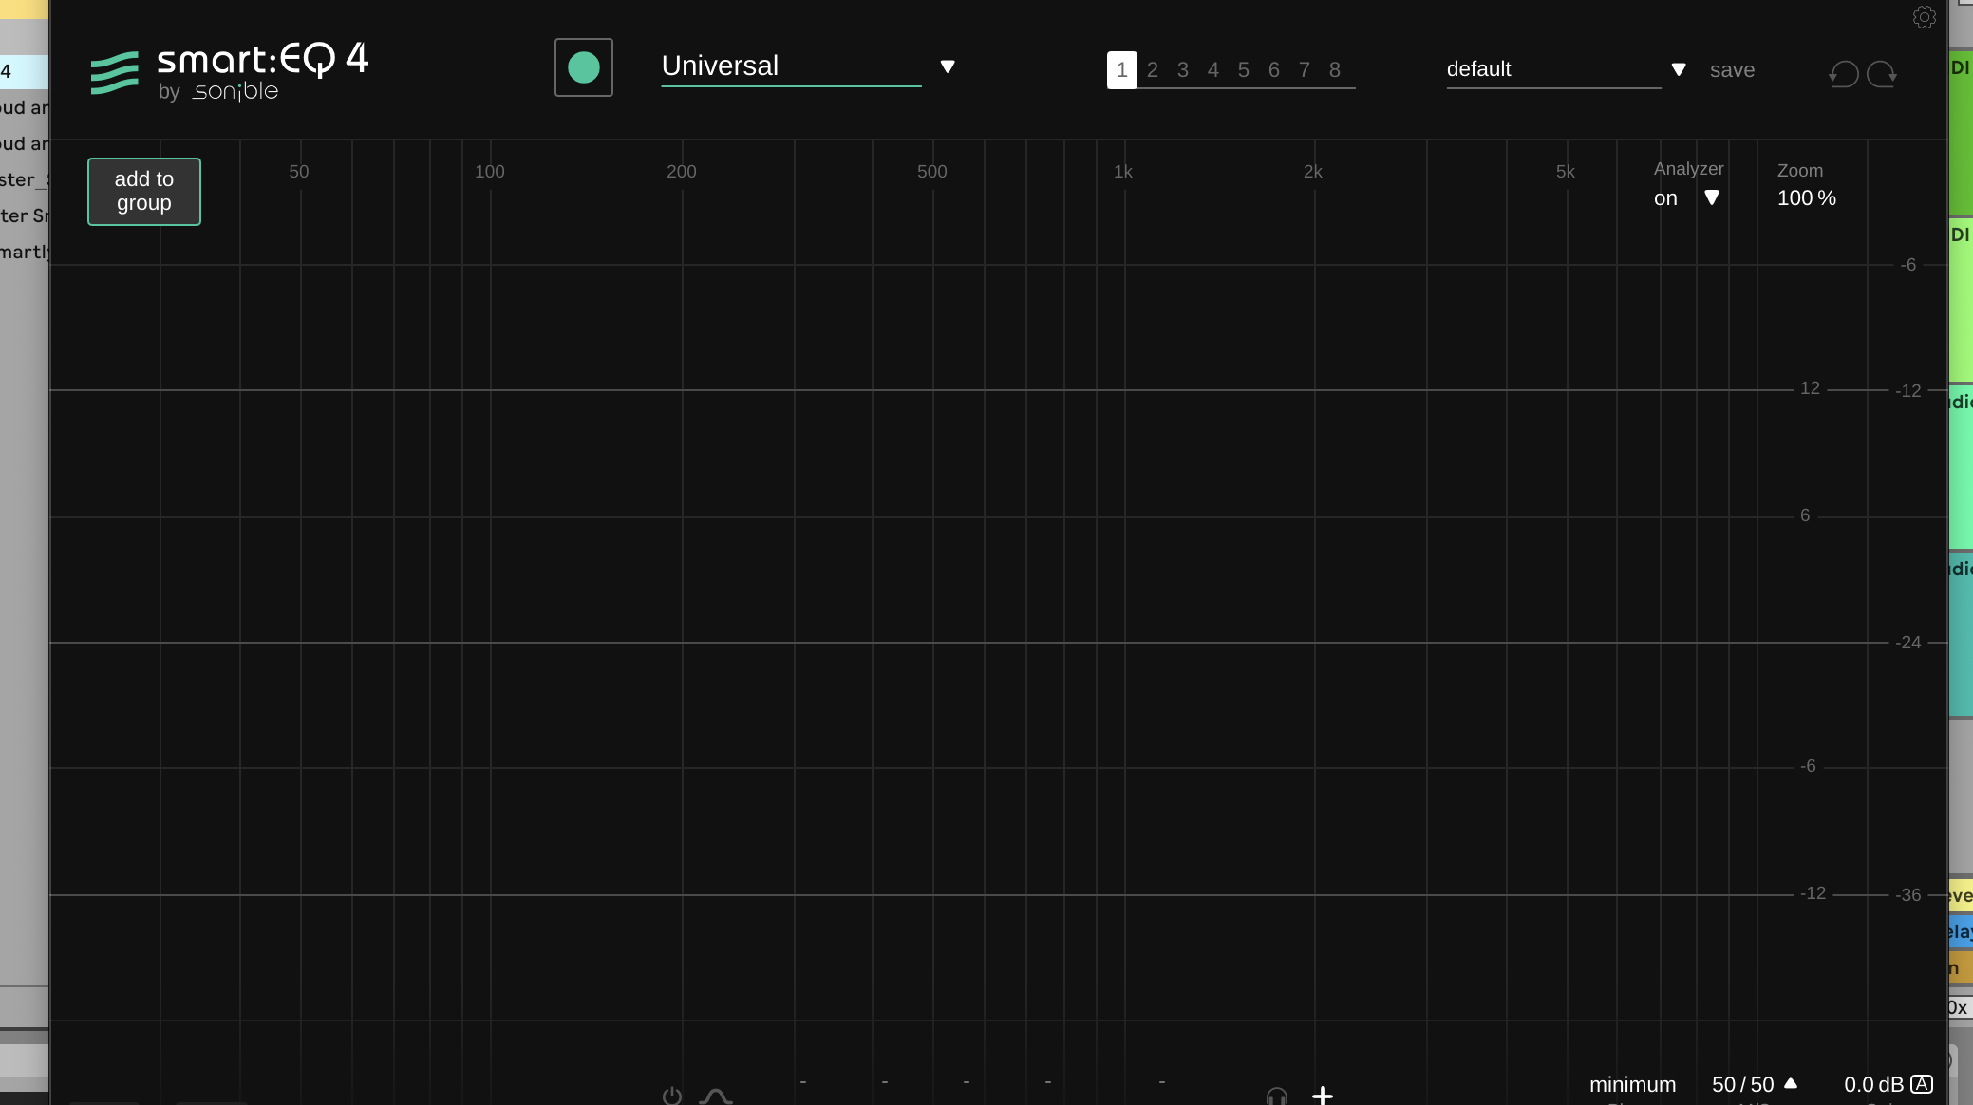1973x1105 pixels.
Task: Select band tab 5
Action: [x=1243, y=69]
